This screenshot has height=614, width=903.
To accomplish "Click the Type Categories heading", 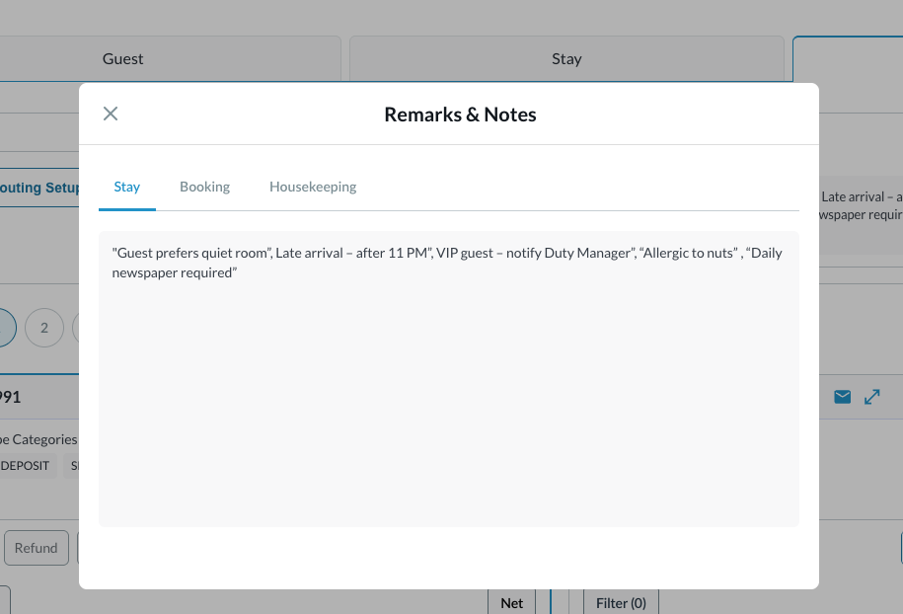I will pos(39,439).
